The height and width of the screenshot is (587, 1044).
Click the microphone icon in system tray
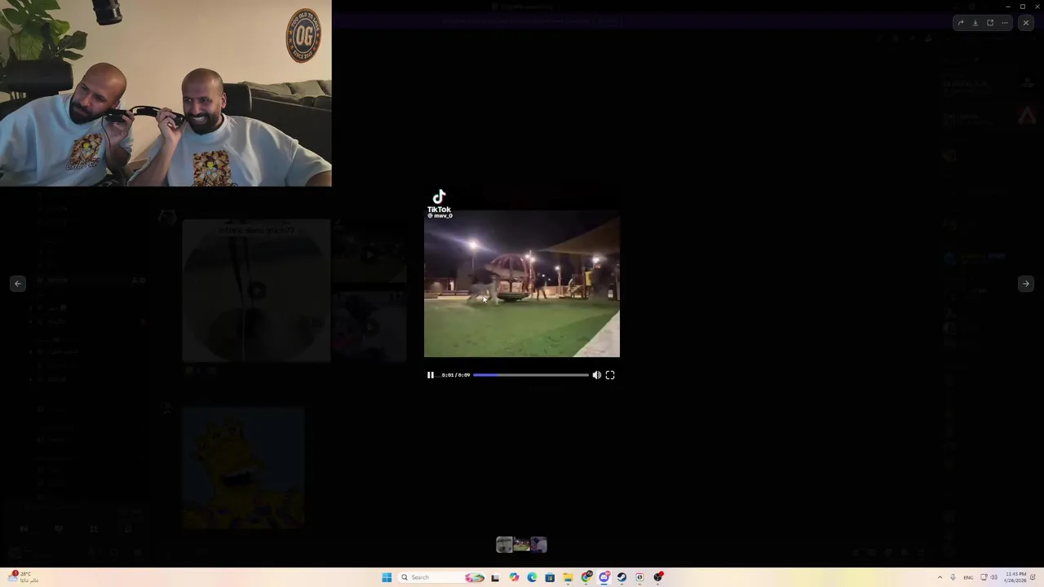click(x=953, y=577)
